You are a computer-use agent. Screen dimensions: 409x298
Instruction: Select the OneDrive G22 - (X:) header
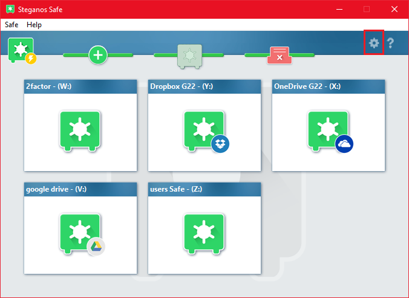pyautogui.click(x=329, y=86)
